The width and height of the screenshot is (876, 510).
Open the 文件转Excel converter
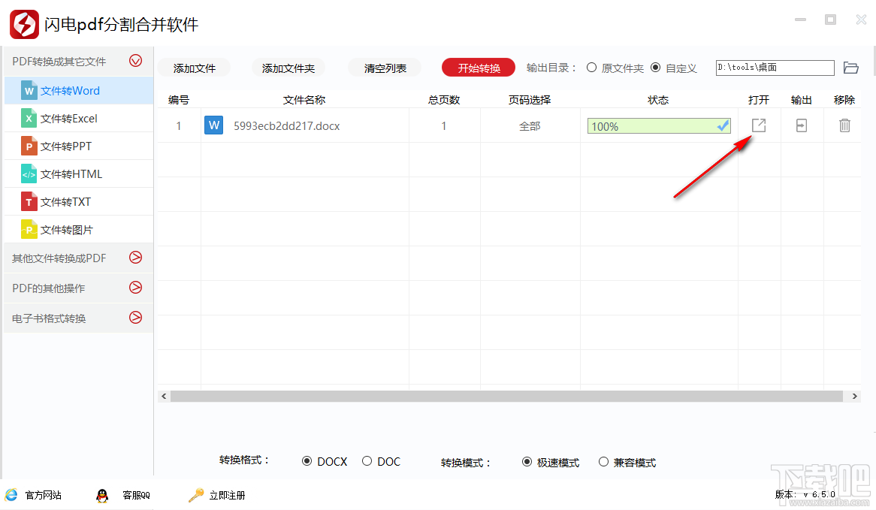point(68,117)
